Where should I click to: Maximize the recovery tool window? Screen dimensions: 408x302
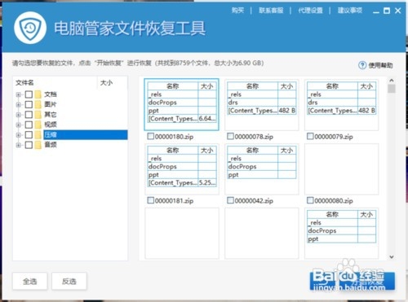pyautogui.click(x=387, y=11)
